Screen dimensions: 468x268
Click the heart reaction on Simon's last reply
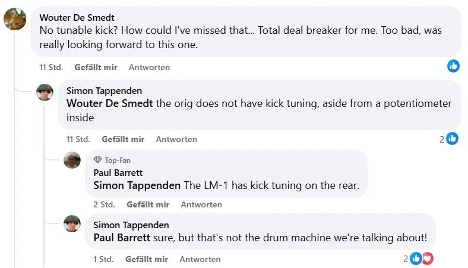point(428,258)
